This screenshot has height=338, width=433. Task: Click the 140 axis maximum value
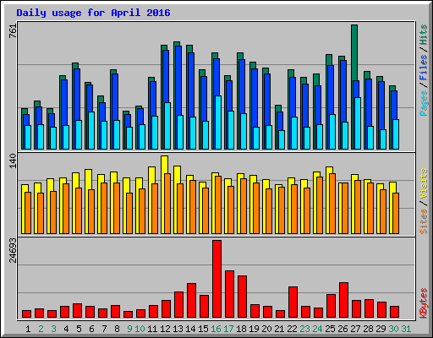pos(13,161)
